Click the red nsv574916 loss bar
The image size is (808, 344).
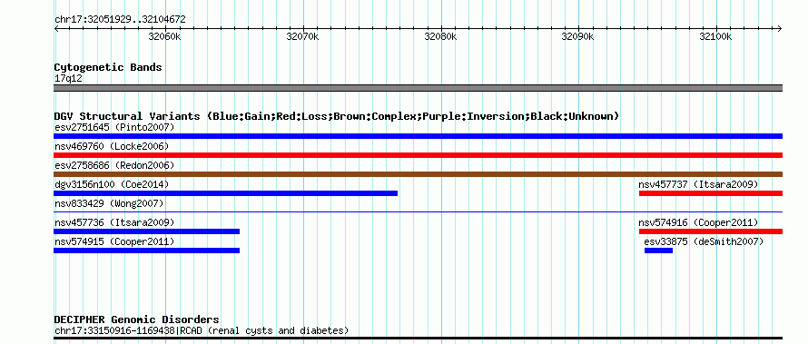coord(711,231)
